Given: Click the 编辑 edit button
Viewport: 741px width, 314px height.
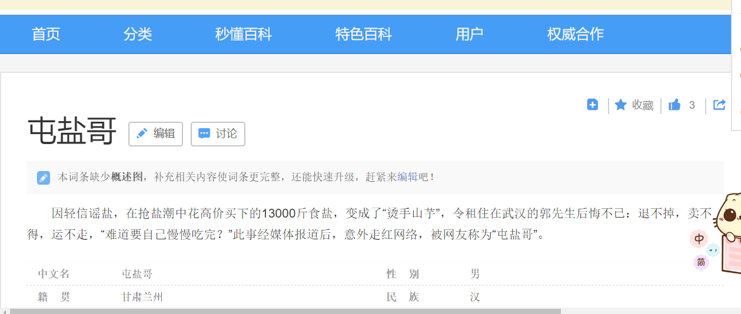Looking at the screenshot, I should (x=156, y=134).
